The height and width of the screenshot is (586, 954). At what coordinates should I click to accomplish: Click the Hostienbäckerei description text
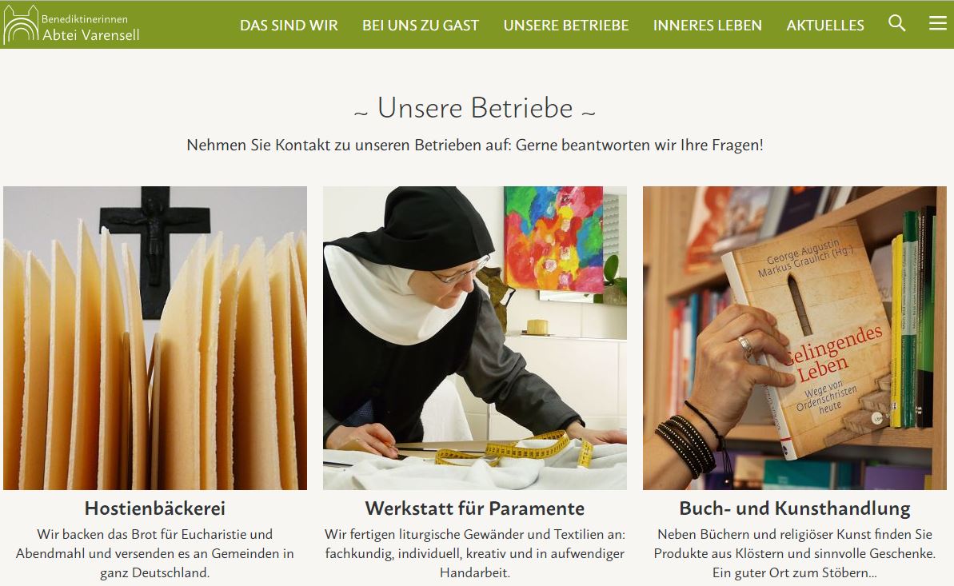tap(155, 553)
